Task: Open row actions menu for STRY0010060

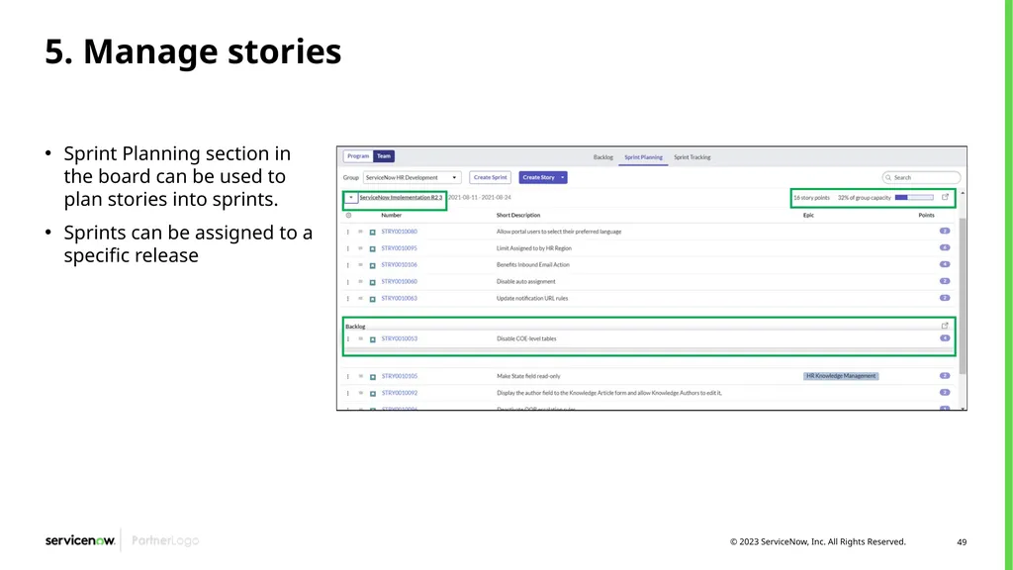Action: [x=347, y=282]
